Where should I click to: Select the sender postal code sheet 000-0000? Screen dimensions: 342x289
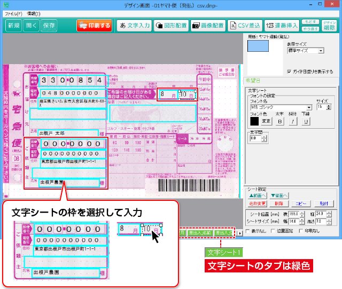tap(74, 144)
